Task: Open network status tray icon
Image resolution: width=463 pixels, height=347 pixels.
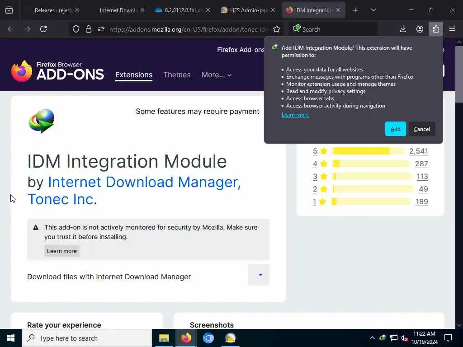Action: pos(394,338)
